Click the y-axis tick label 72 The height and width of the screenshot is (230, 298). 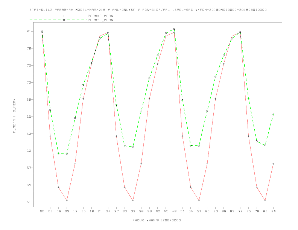29,83
